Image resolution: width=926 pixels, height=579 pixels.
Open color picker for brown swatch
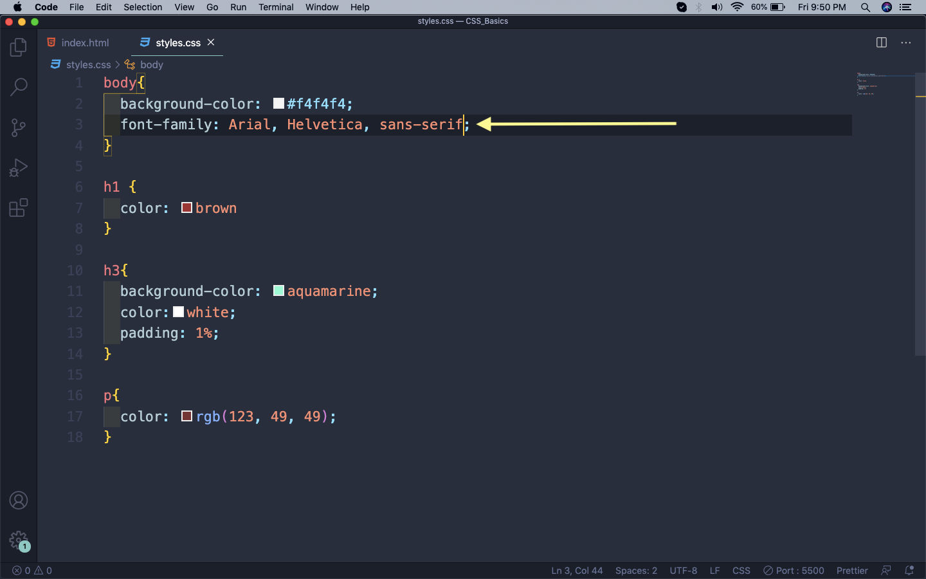point(187,208)
